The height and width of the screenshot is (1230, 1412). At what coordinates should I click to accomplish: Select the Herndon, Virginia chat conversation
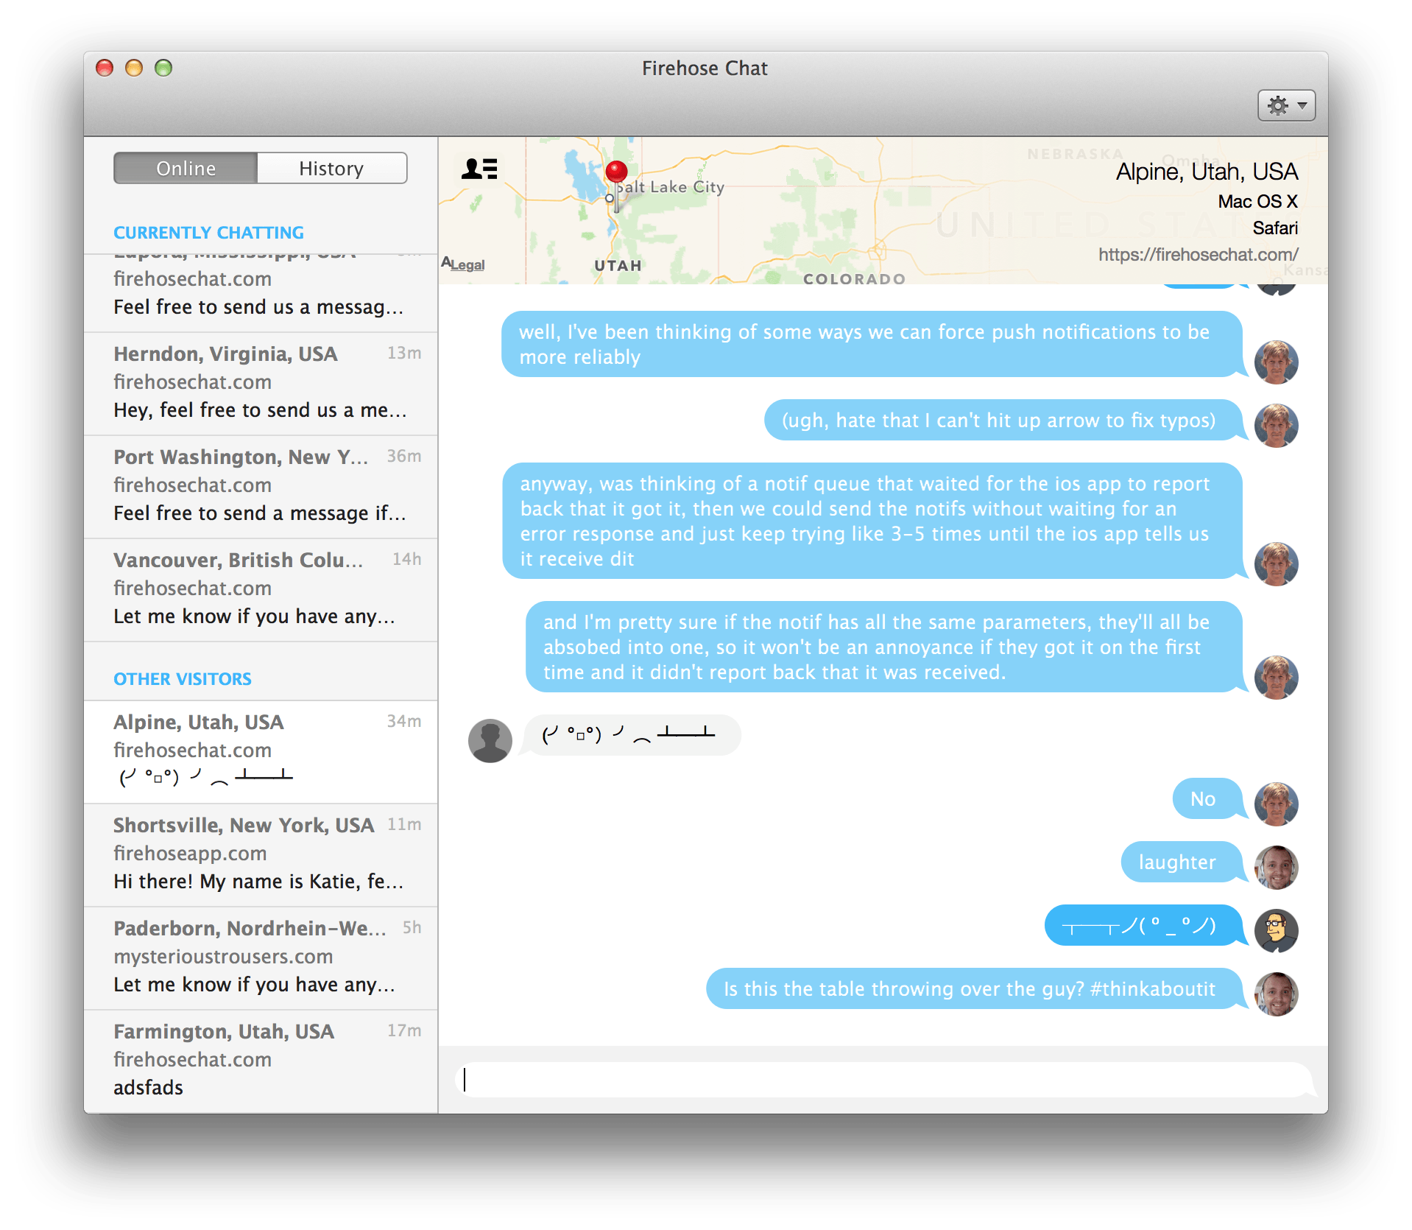pos(261,383)
